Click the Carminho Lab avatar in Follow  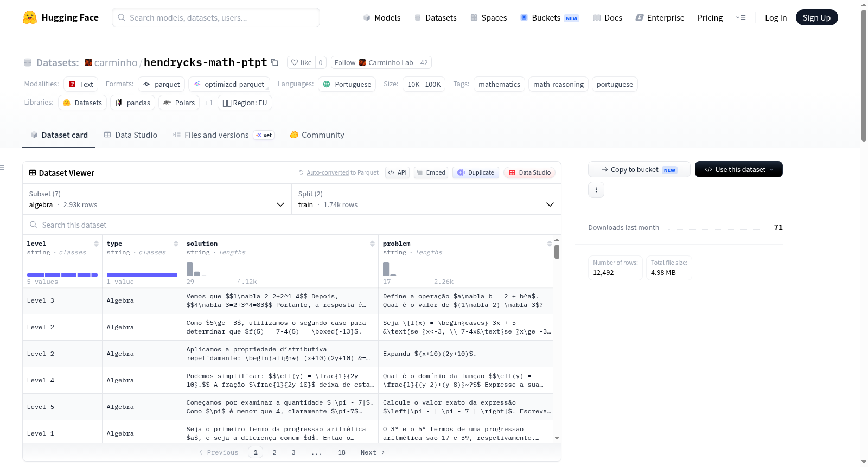pos(362,62)
